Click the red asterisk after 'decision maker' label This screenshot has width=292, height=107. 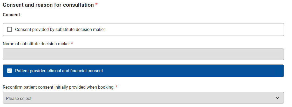[72, 43]
